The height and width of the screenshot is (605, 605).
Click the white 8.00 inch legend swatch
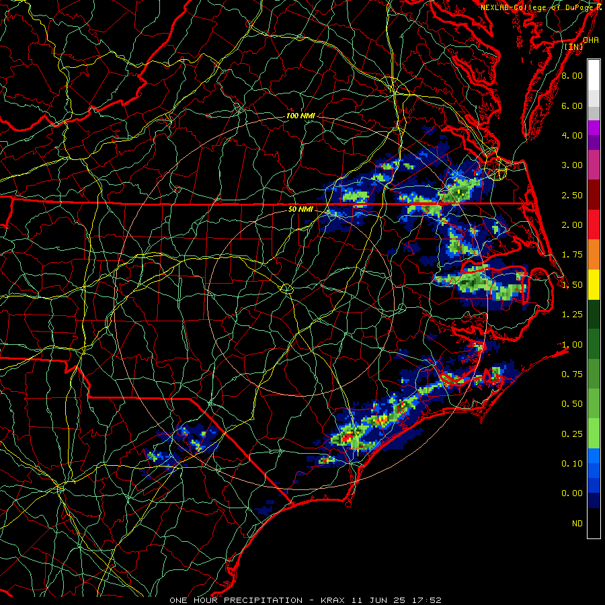(594, 75)
